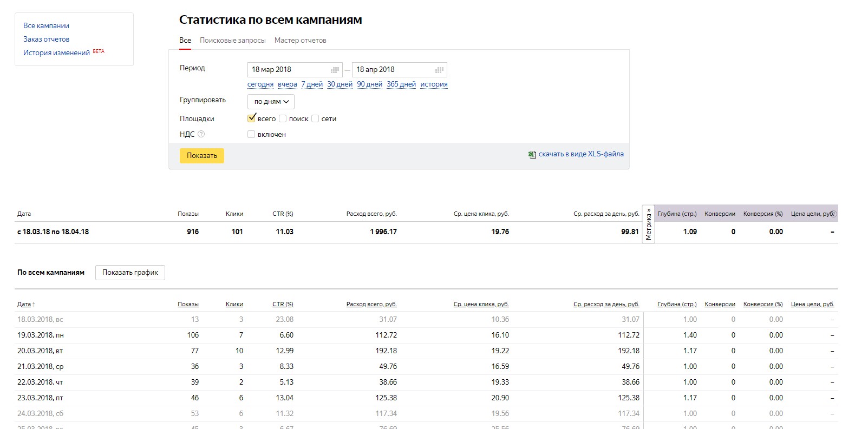Sort the table by Дата column
Viewport: 855px width, 429px height.
point(24,305)
